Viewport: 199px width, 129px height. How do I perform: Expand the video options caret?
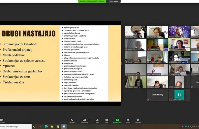tap(5, 120)
